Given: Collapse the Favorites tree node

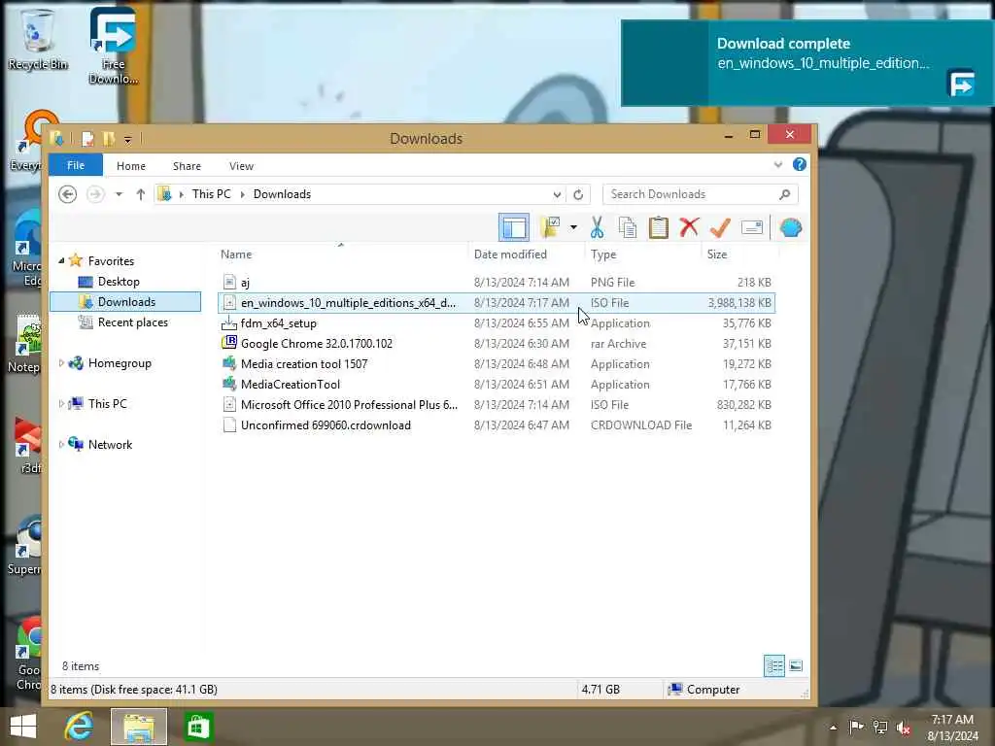Looking at the screenshot, I should coord(61,260).
